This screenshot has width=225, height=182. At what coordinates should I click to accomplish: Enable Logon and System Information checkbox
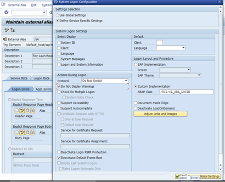pos(59,64)
